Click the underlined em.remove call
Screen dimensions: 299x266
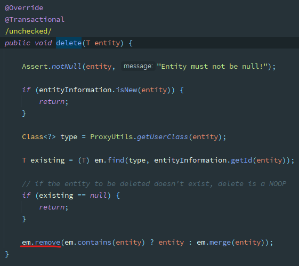[x=41, y=243]
